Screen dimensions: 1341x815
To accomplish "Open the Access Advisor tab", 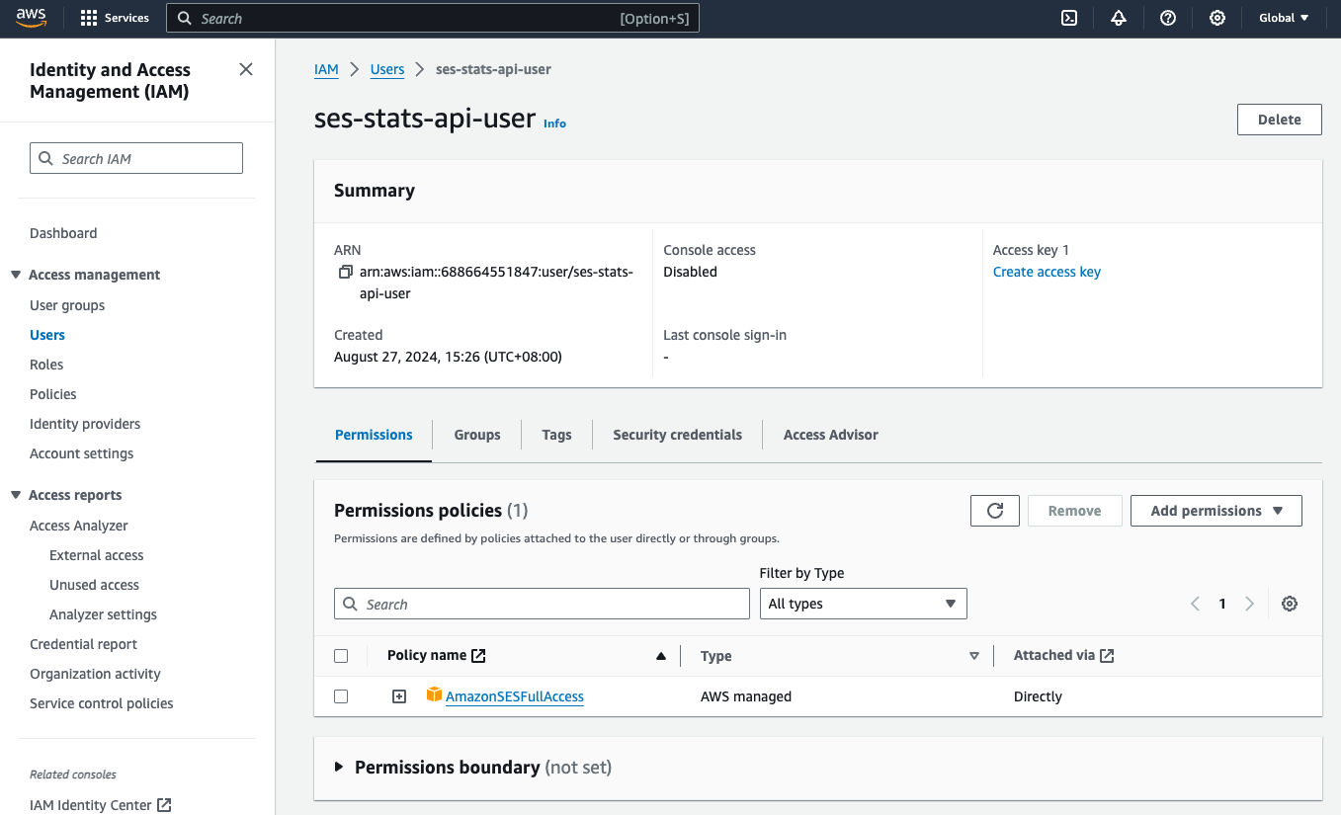I will click(x=830, y=435).
